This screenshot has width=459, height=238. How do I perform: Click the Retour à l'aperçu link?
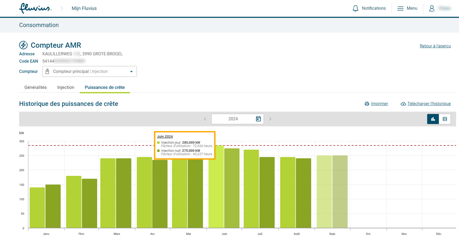pyautogui.click(x=435, y=46)
